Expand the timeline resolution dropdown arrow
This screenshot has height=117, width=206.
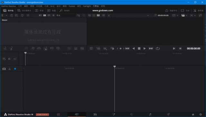(186, 15)
